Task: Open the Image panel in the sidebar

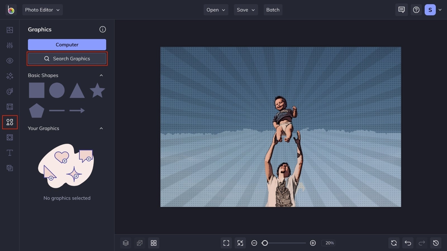Action: (x=9, y=30)
